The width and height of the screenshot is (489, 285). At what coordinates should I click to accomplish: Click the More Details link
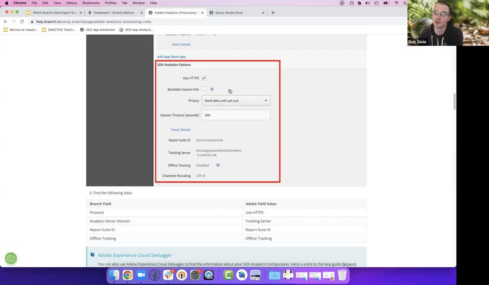pos(181,44)
